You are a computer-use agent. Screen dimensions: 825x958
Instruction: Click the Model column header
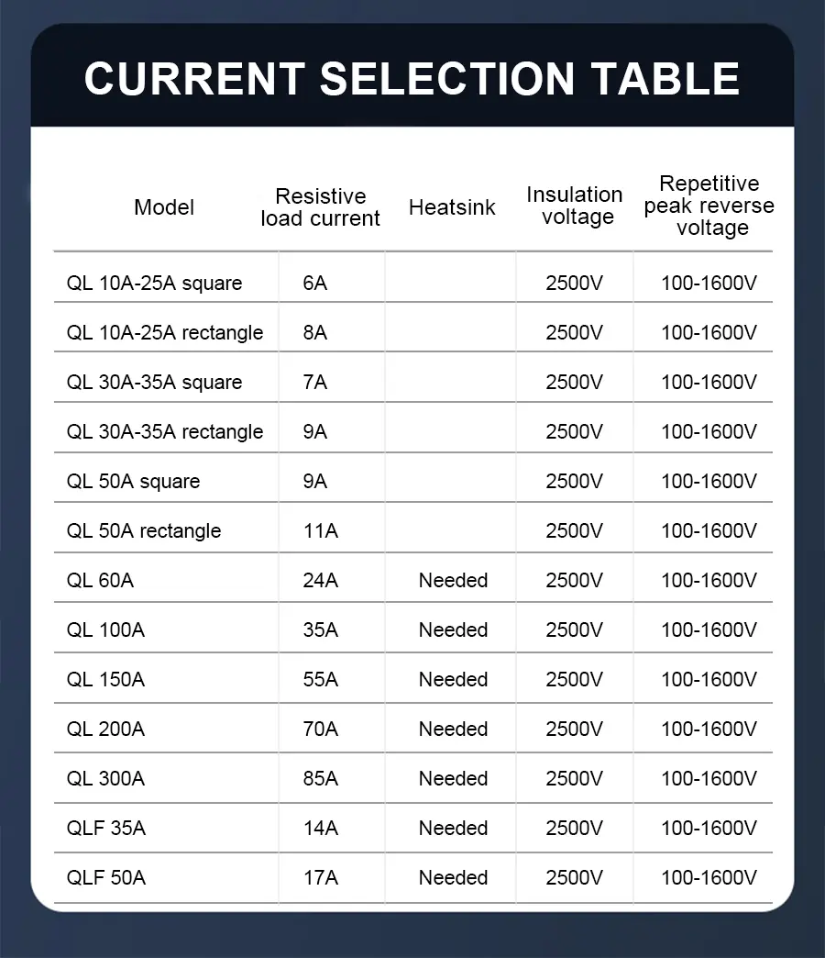point(164,207)
